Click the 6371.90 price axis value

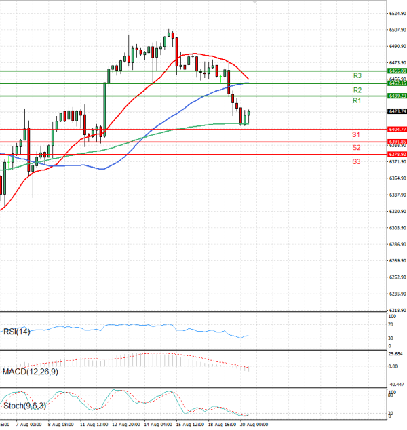398,162
